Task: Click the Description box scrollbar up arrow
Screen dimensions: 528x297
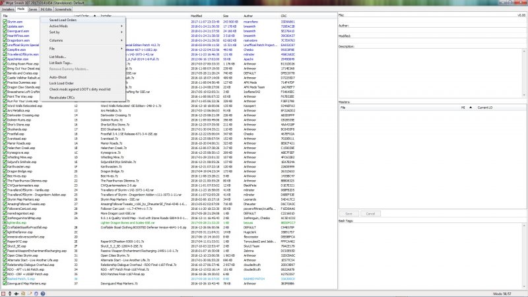Action: [x=524, y=51]
